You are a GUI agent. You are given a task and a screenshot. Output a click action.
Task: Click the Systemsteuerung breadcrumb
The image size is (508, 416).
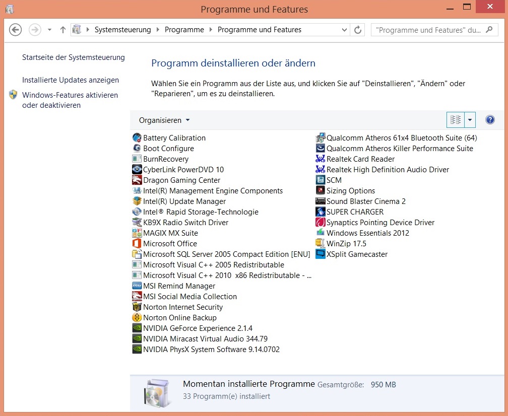coord(123,30)
